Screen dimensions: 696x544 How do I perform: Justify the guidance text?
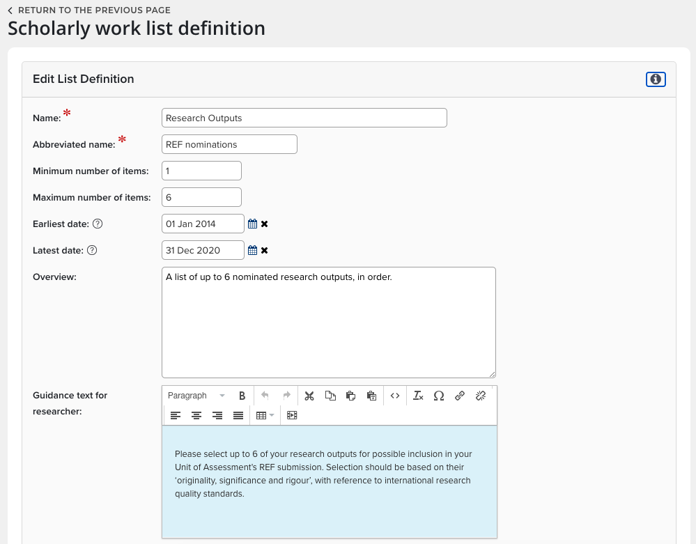point(238,416)
